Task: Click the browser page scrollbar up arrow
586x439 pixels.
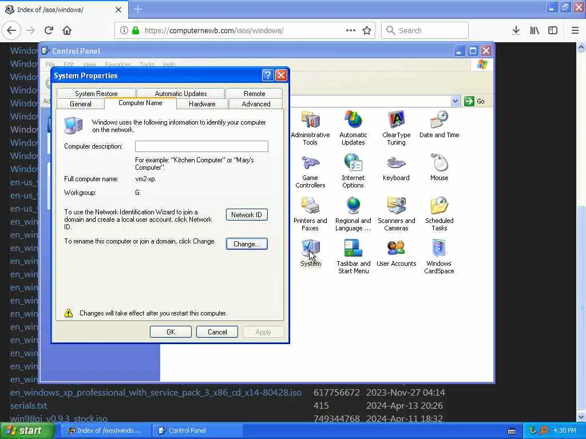Action: [x=581, y=47]
